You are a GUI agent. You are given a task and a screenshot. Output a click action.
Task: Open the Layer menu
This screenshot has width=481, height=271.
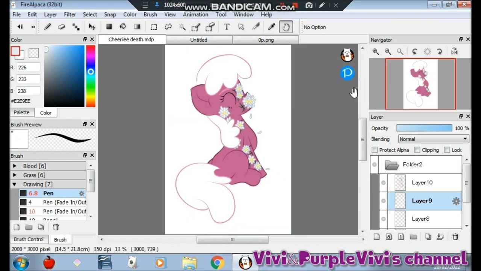(50, 14)
